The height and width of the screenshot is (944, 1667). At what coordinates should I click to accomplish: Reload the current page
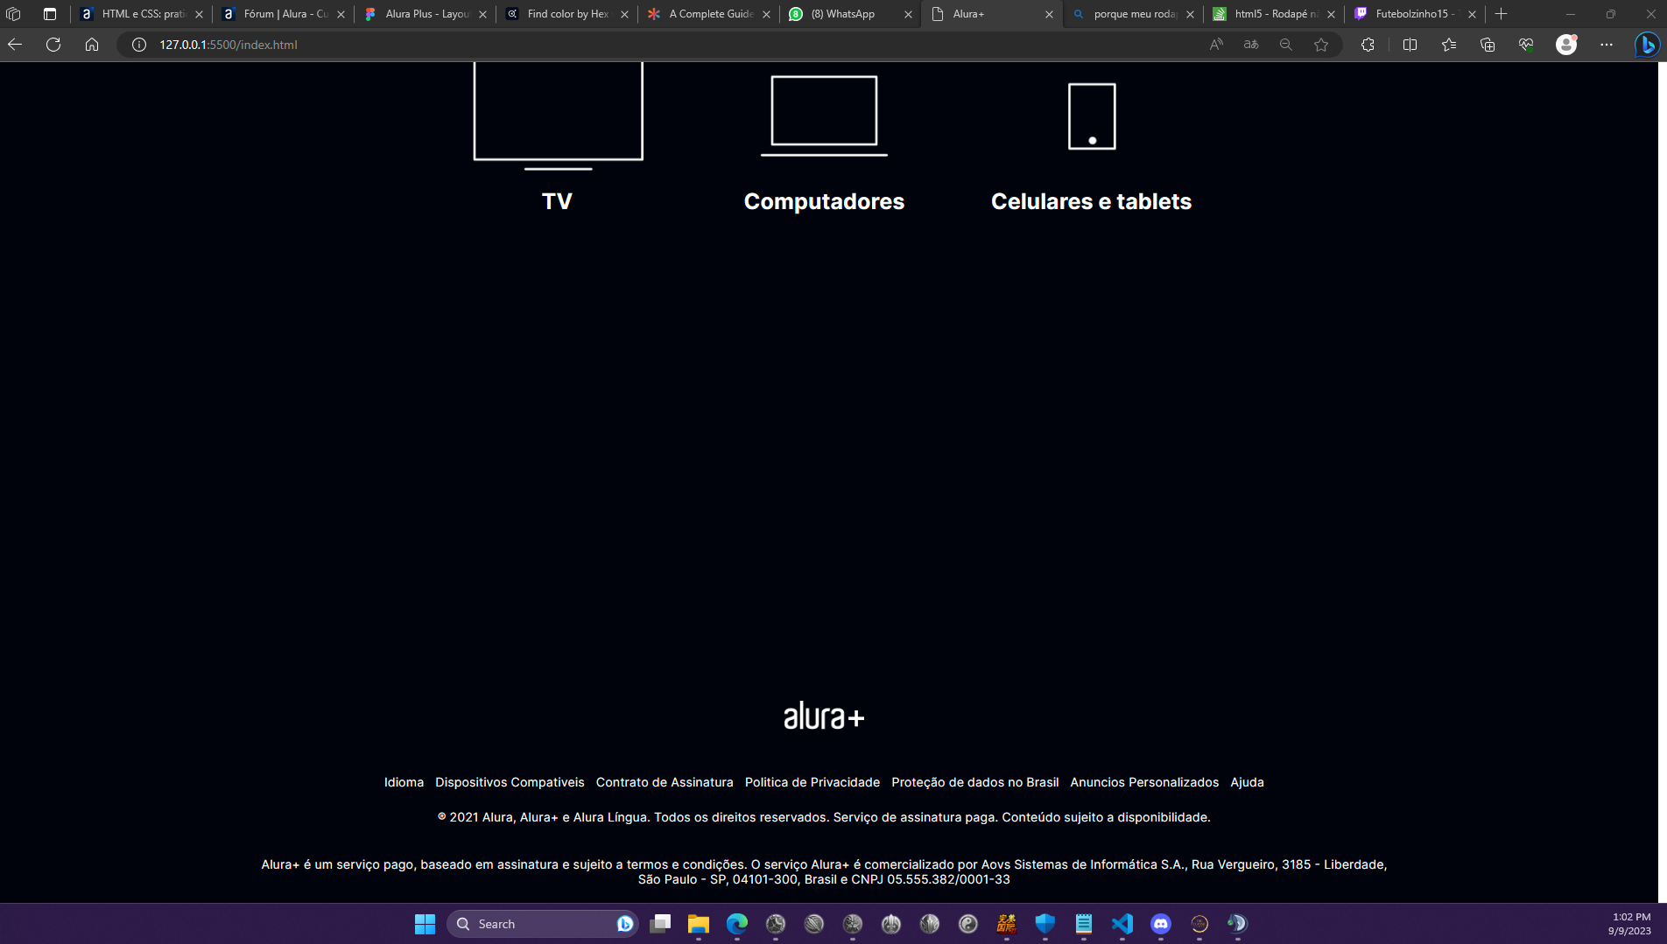pos(53,45)
